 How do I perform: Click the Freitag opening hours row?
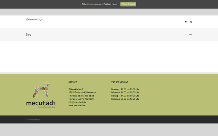point(125,96)
